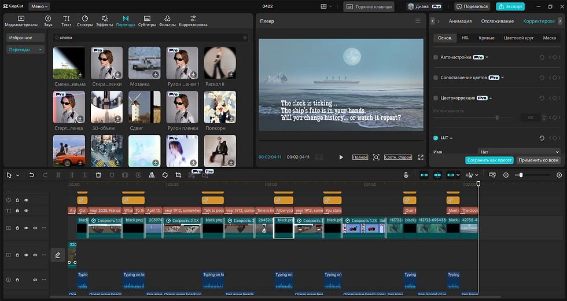Click the Поделиться button
Screen dimensions: 567x301
472,6
